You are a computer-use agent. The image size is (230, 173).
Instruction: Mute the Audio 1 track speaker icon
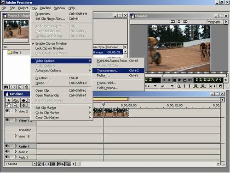pyautogui.click(x=7, y=146)
